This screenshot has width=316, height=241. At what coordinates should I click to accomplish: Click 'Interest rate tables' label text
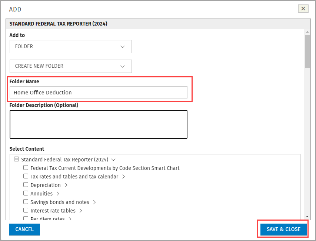(53, 211)
